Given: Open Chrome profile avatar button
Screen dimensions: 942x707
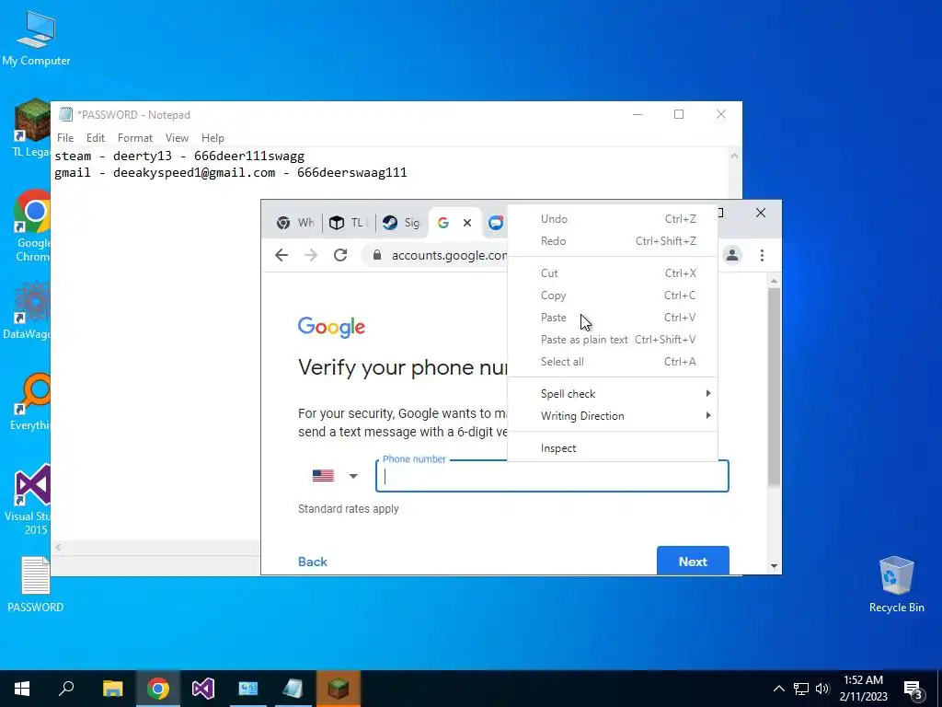Looking at the screenshot, I should [x=731, y=255].
